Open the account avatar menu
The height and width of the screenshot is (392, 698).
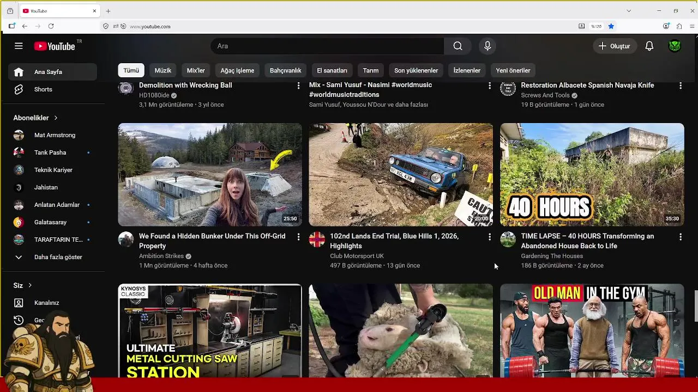(675, 46)
